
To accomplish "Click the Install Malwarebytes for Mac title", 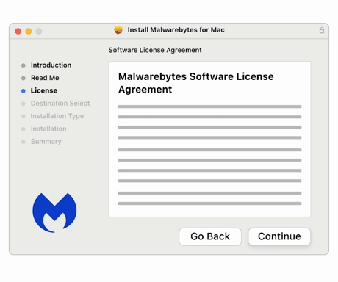I will (x=176, y=30).
